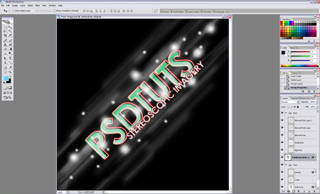
Task: Select the Slice tool
Action: [10, 36]
